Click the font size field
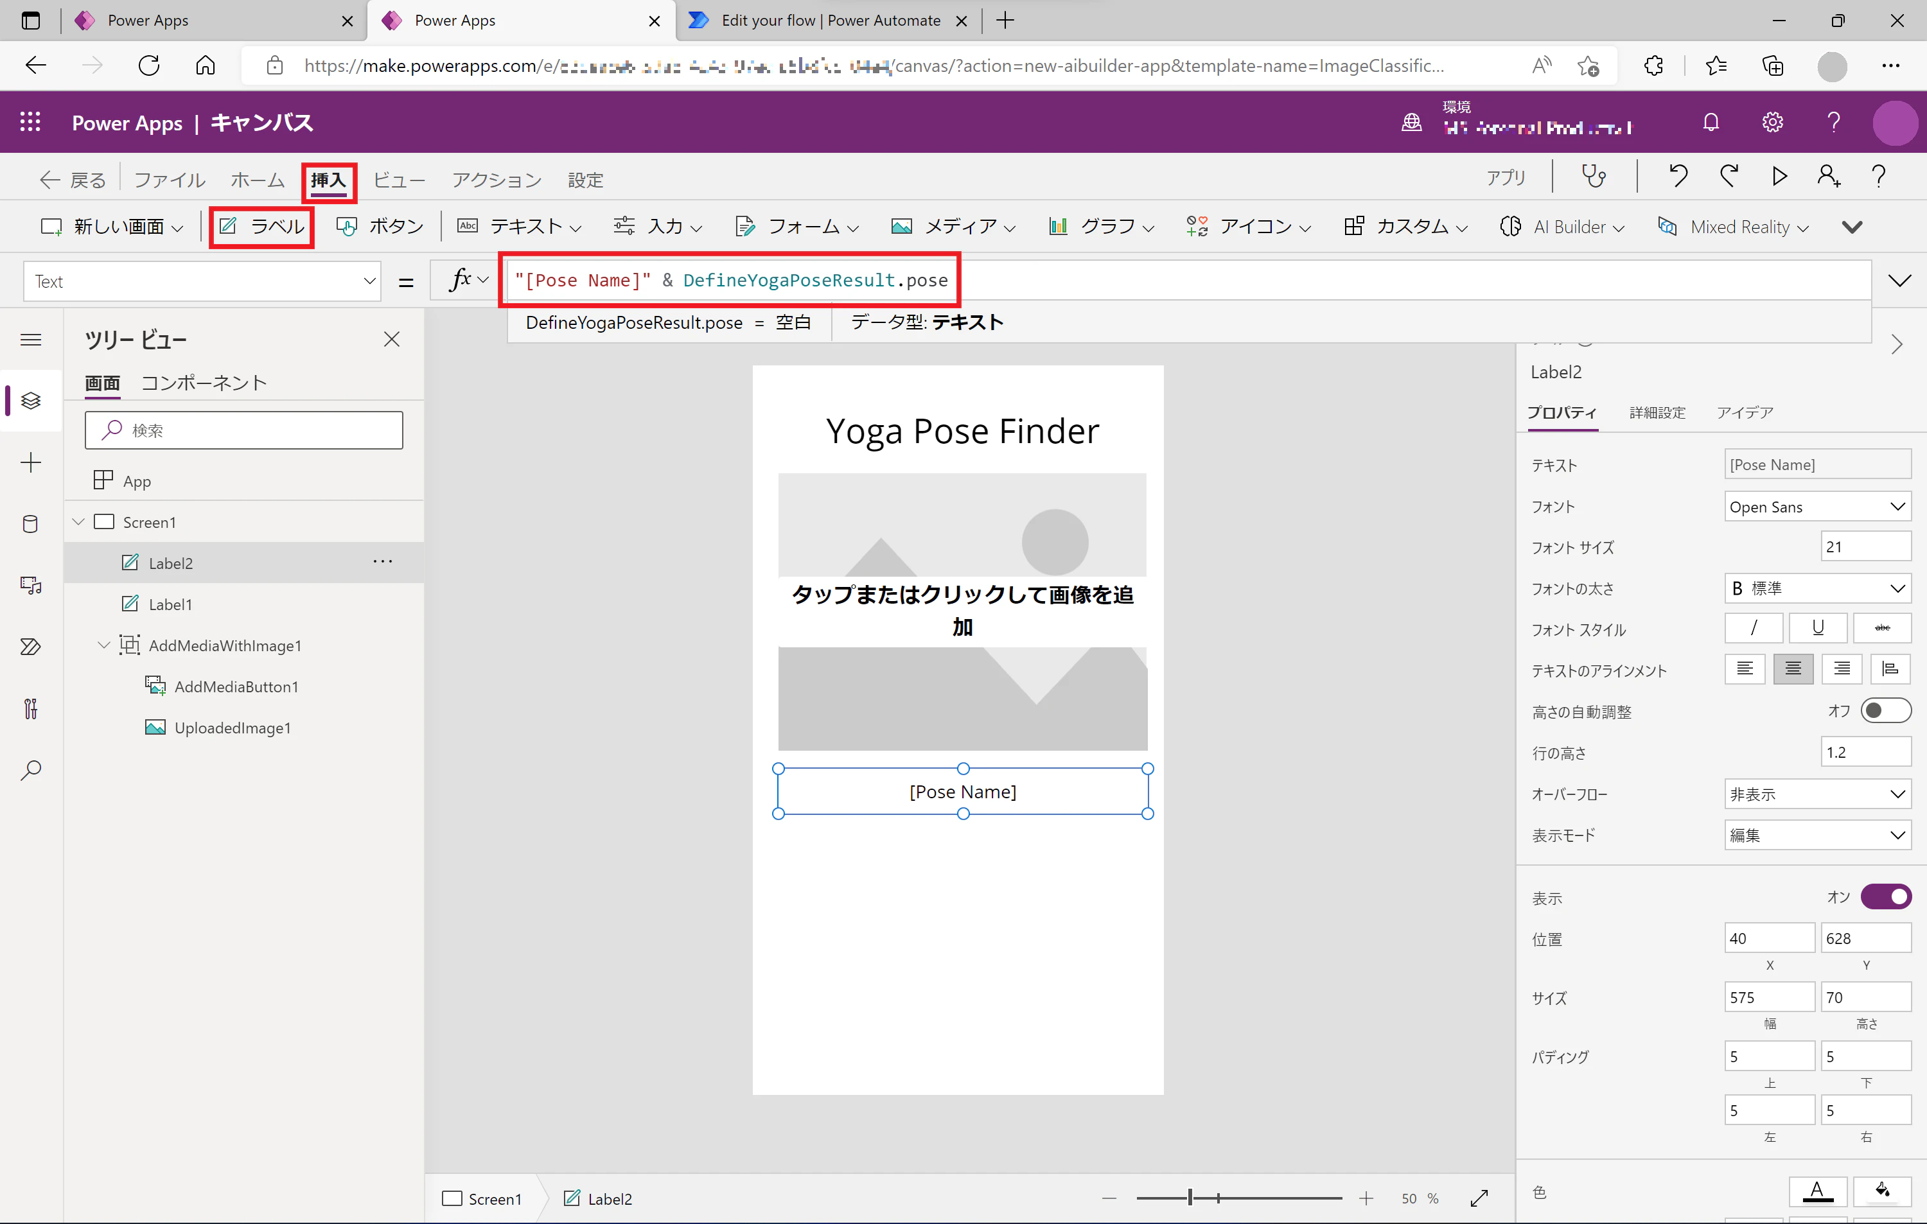Viewport: 1927px width, 1224px height. click(x=1866, y=546)
